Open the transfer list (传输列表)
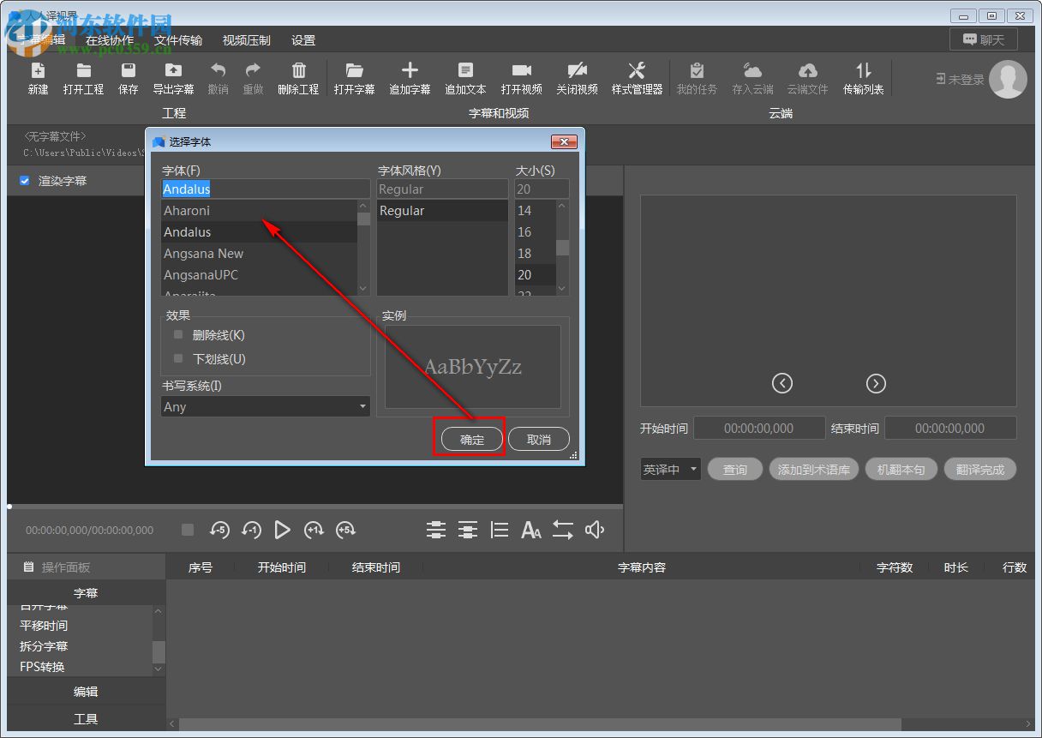 863,71
